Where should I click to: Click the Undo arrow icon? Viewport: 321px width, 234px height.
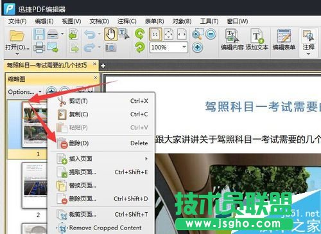(x=89, y=34)
